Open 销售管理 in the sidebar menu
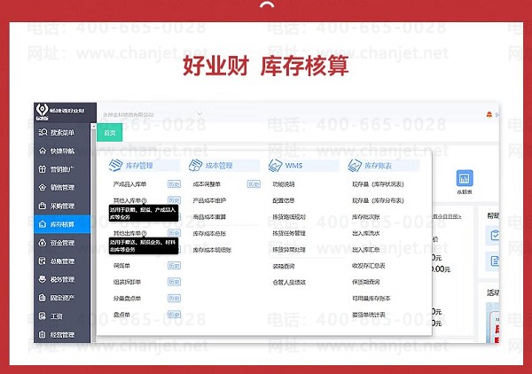The height and width of the screenshot is (374, 532). point(62,187)
